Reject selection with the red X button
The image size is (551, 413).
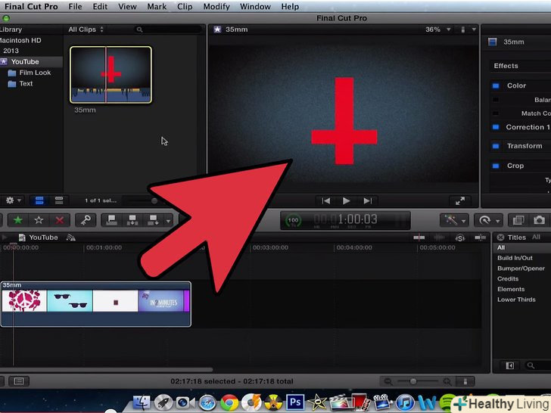60,220
